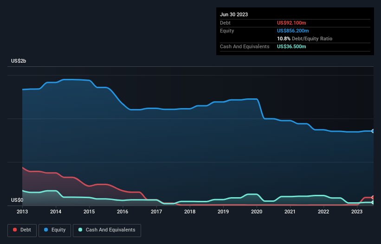Select the 2020 axis label
Image resolution: width=381 pixels, height=244 pixels.
coord(257,212)
